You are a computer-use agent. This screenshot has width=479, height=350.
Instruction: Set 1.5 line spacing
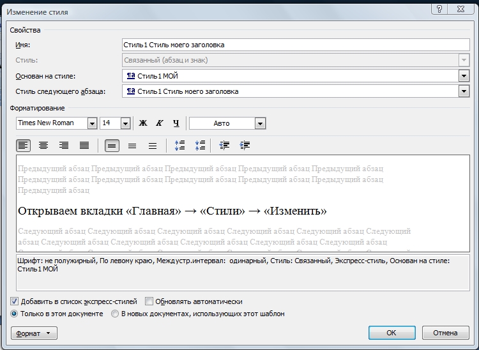pyautogui.click(x=132, y=146)
